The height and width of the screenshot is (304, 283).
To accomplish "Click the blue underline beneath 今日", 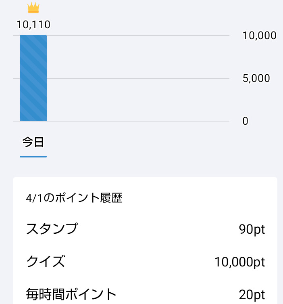I will [33, 156].
